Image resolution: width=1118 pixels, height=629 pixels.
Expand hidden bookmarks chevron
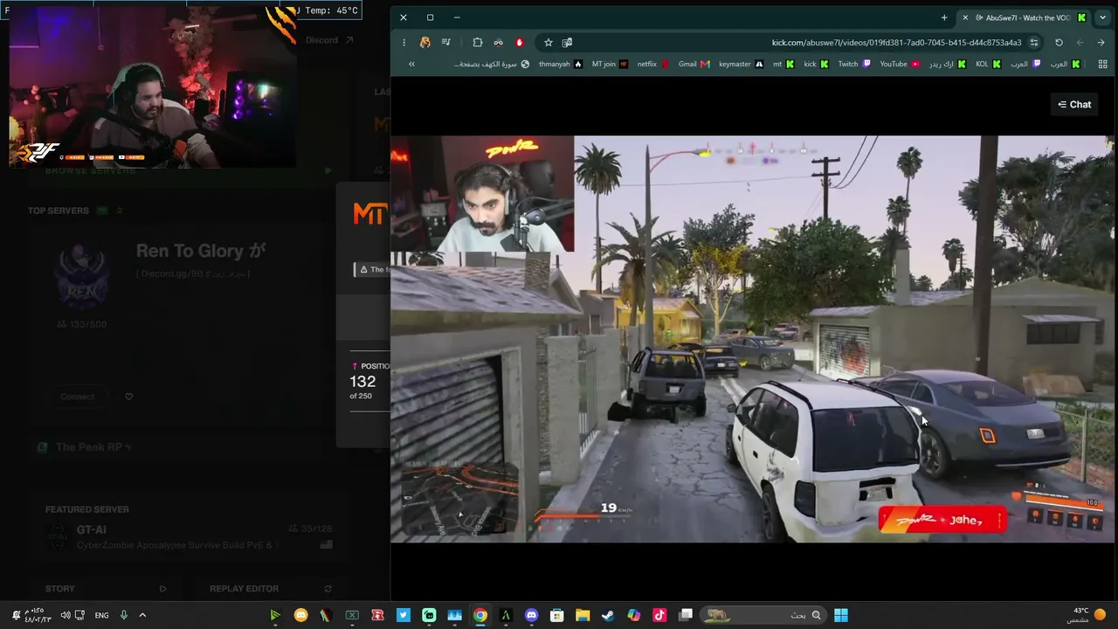point(411,64)
